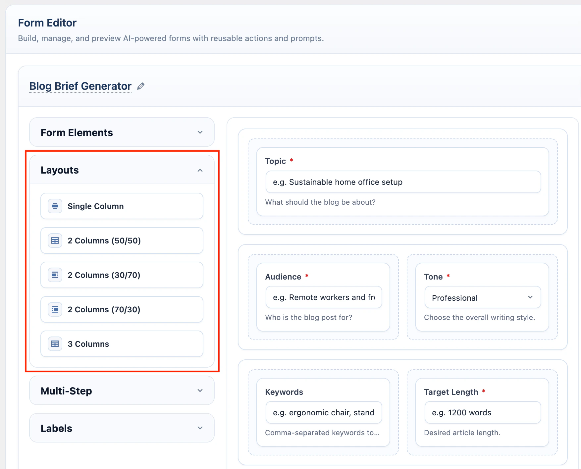Screen dimensions: 581x469
Task: Click the Blog Brief Generator form title
Action: [80, 86]
